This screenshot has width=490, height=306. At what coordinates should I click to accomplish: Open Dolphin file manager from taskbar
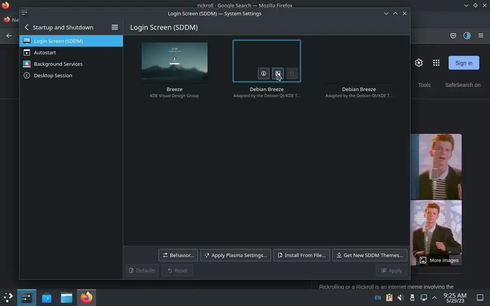67,297
